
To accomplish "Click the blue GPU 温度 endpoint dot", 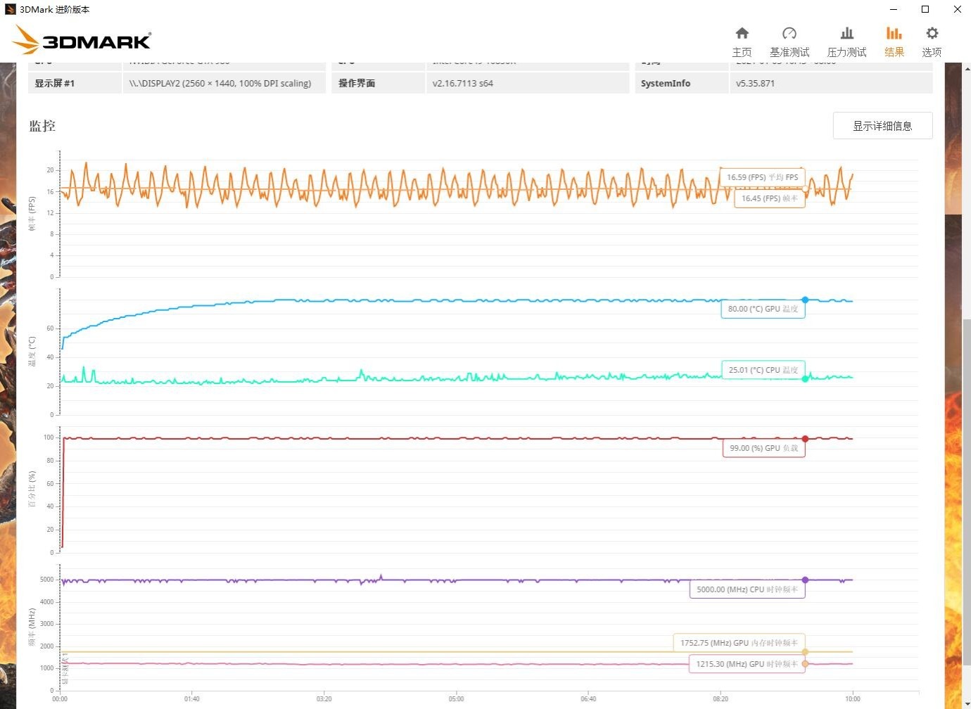I will [805, 298].
